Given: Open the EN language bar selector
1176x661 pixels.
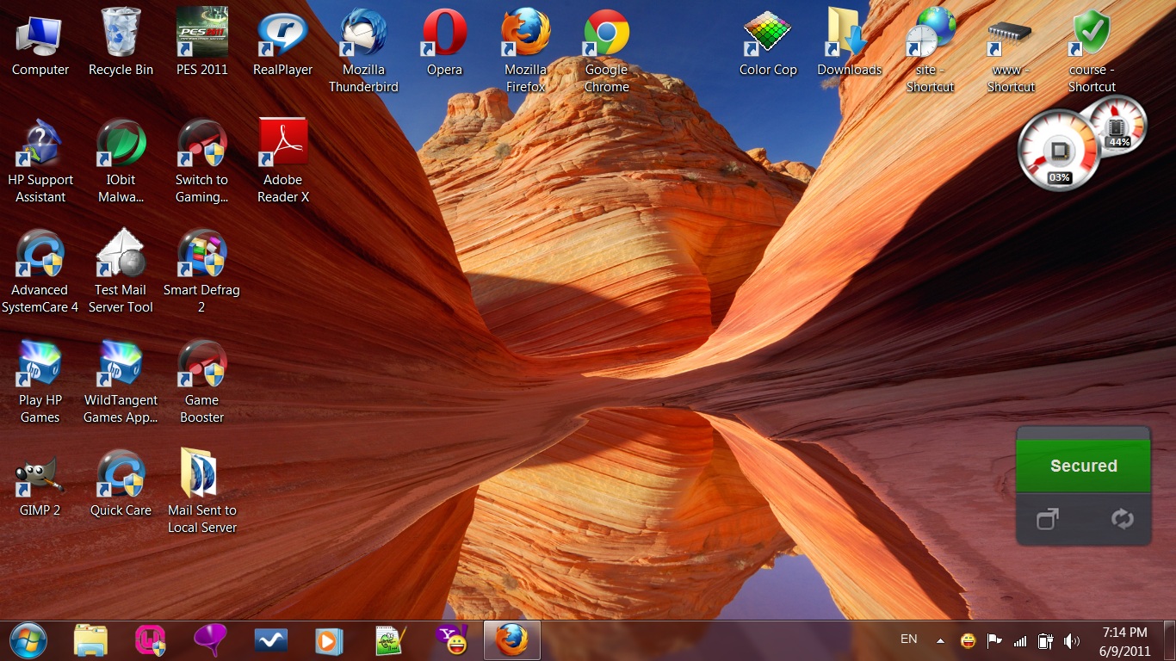Looking at the screenshot, I should (908, 639).
